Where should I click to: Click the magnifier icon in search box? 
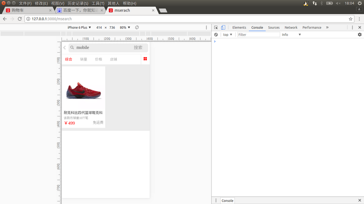coord(72,48)
